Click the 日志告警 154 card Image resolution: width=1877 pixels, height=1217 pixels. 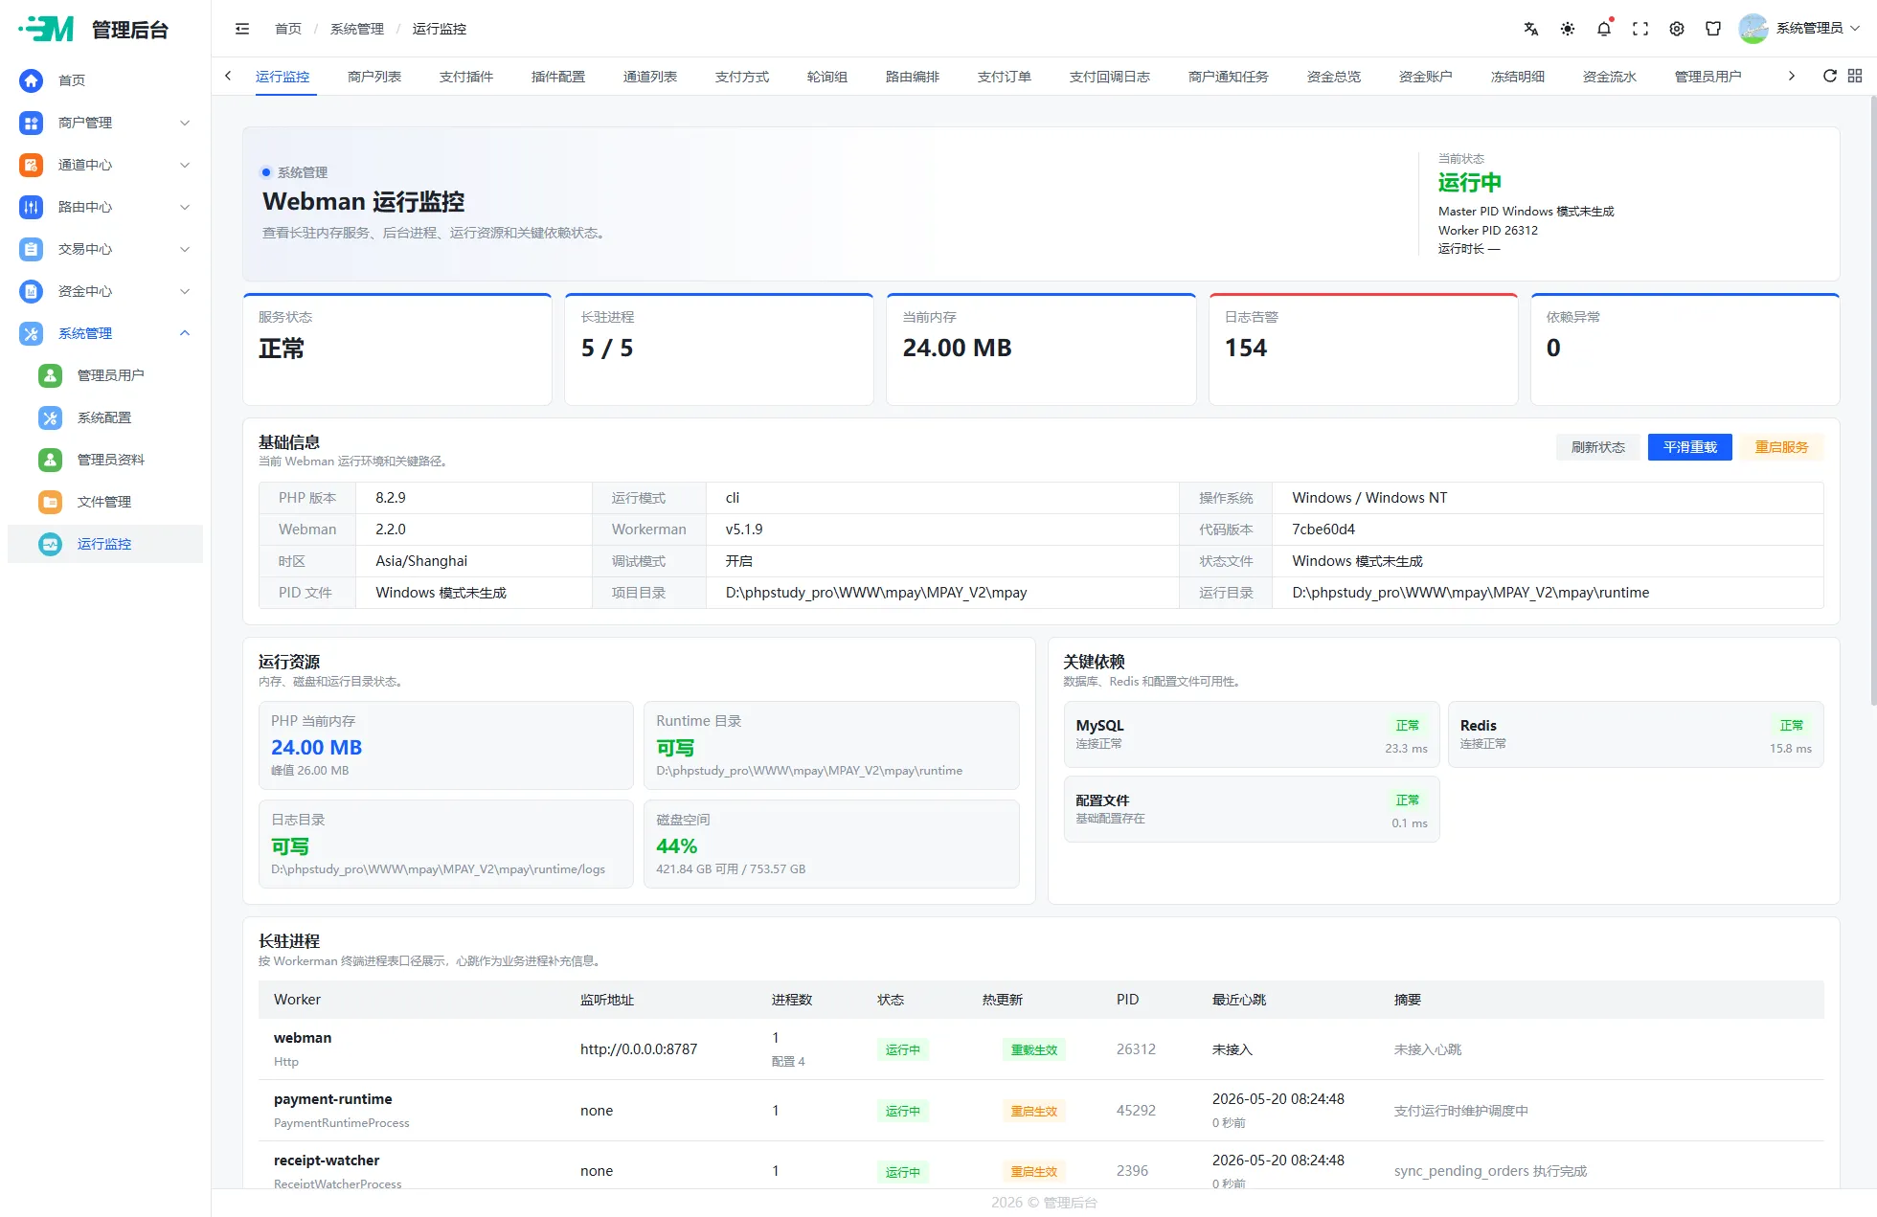tap(1364, 349)
